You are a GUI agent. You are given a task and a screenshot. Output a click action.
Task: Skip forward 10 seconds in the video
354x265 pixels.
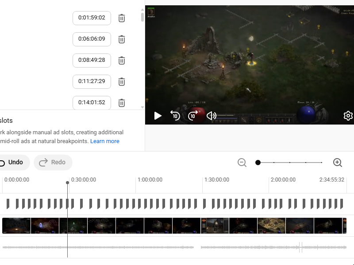[193, 116]
